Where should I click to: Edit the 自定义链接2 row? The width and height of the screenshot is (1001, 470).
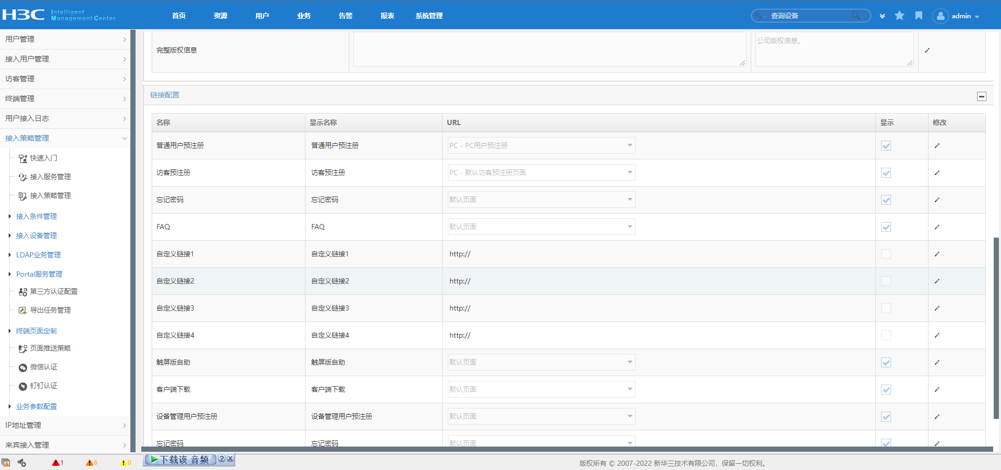pyautogui.click(x=937, y=281)
